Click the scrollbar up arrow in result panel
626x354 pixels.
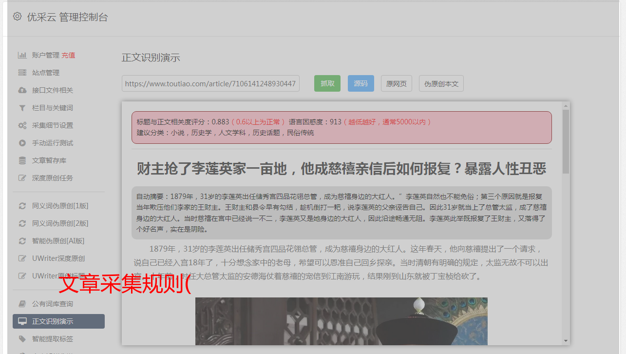pos(566,105)
